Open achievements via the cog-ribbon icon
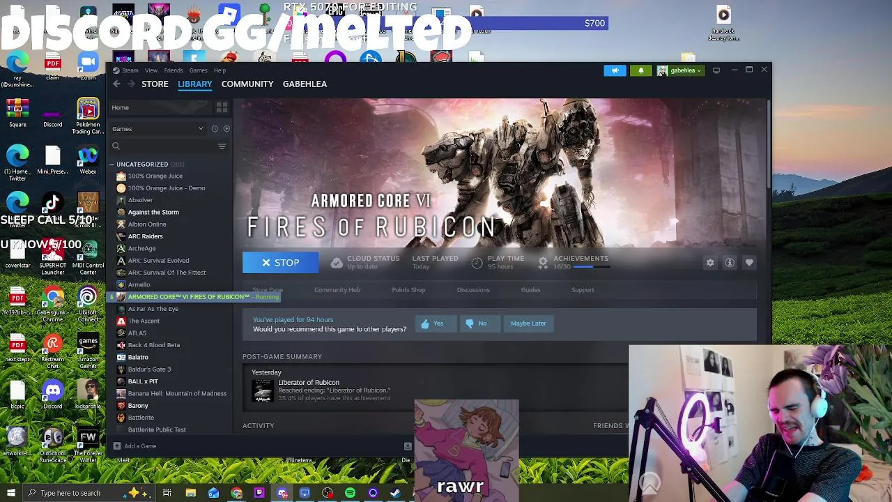Viewport: 892px width, 502px height. pos(543,263)
